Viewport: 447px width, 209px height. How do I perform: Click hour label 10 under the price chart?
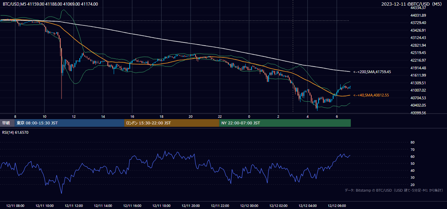coord(44,116)
